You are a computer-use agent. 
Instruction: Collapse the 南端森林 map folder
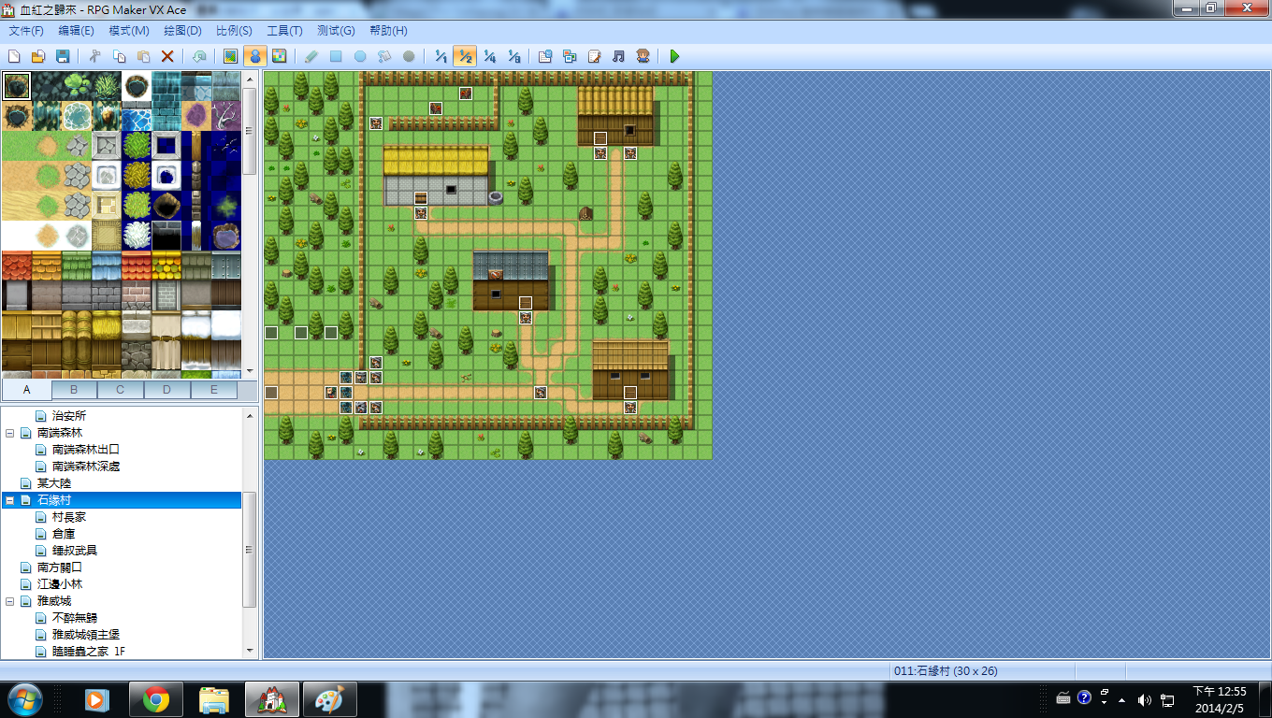tap(10, 433)
